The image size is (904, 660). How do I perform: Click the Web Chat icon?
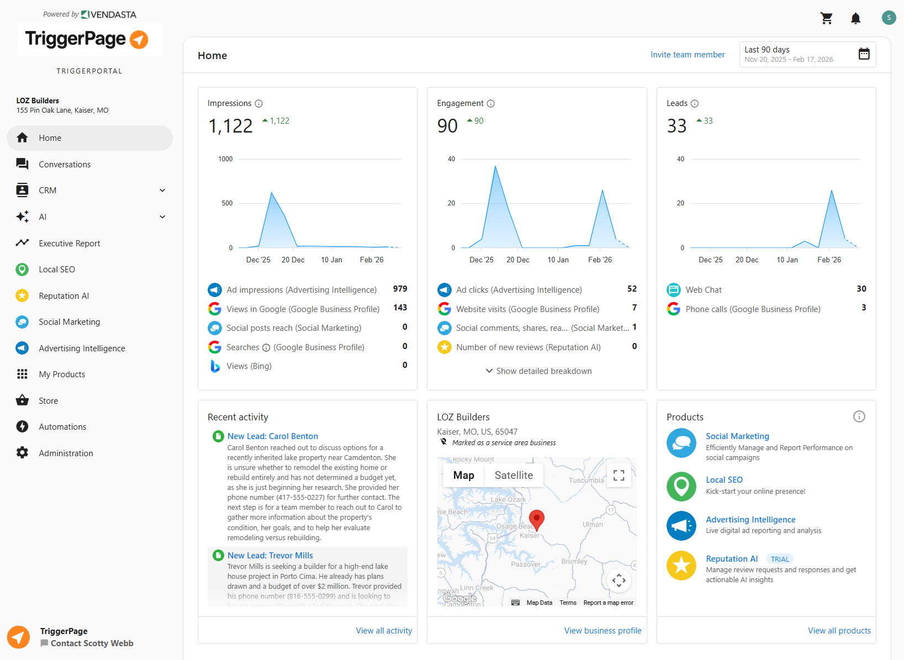[674, 289]
